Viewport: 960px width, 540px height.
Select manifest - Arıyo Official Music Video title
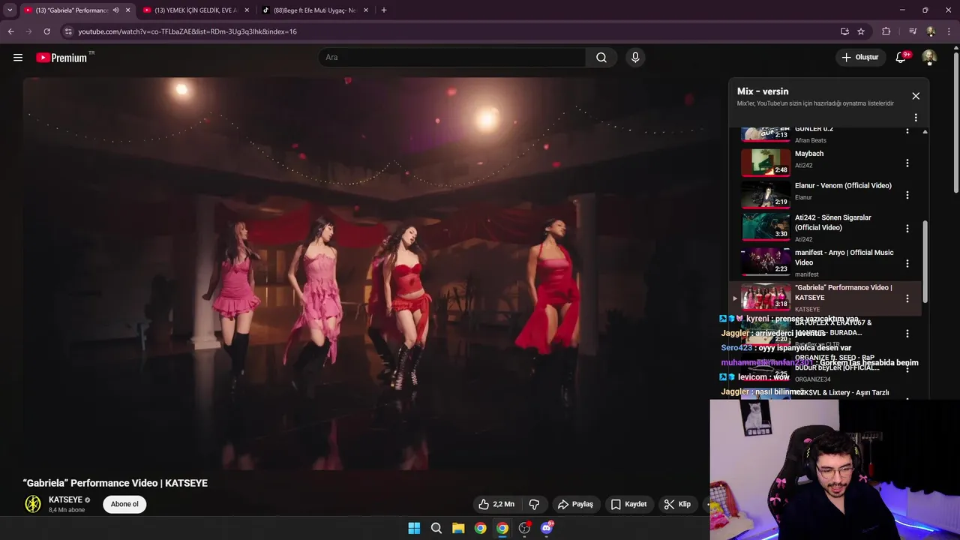point(844,257)
